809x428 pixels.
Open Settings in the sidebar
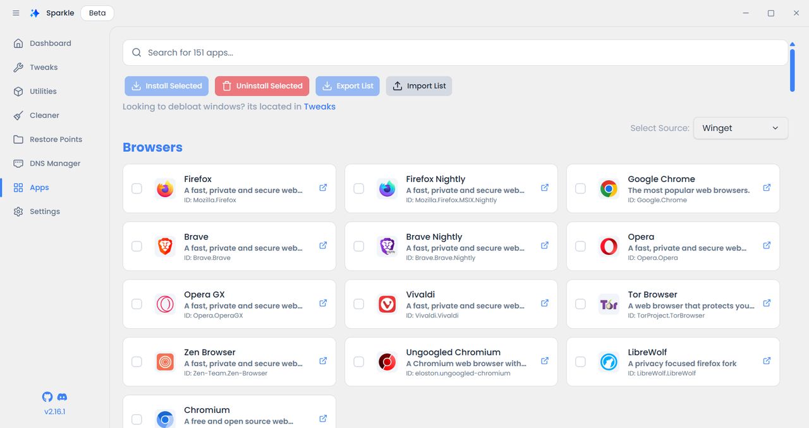pyautogui.click(x=55, y=212)
